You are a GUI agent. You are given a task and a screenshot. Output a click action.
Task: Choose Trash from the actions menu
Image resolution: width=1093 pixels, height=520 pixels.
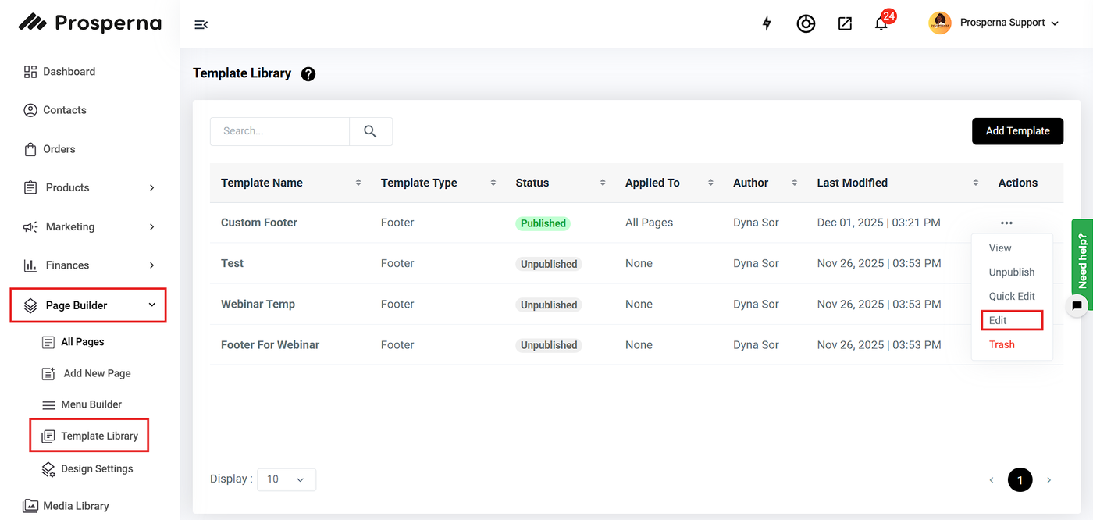pos(1002,344)
